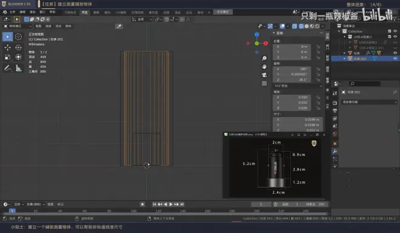This screenshot has width=400, height=233.
Task: Click the red X axis on gizmo
Action: pyautogui.click(x=265, y=43)
